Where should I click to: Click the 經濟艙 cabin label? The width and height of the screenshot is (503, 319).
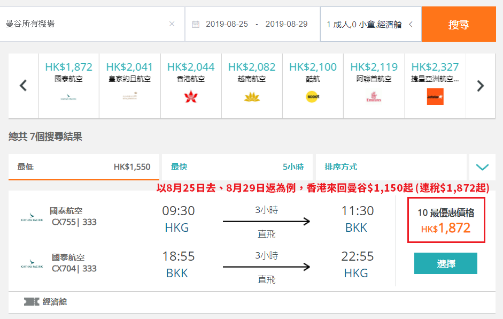coord(55,302)
